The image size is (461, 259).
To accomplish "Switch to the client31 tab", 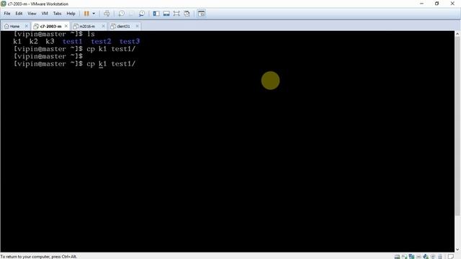I will [121, 26].
